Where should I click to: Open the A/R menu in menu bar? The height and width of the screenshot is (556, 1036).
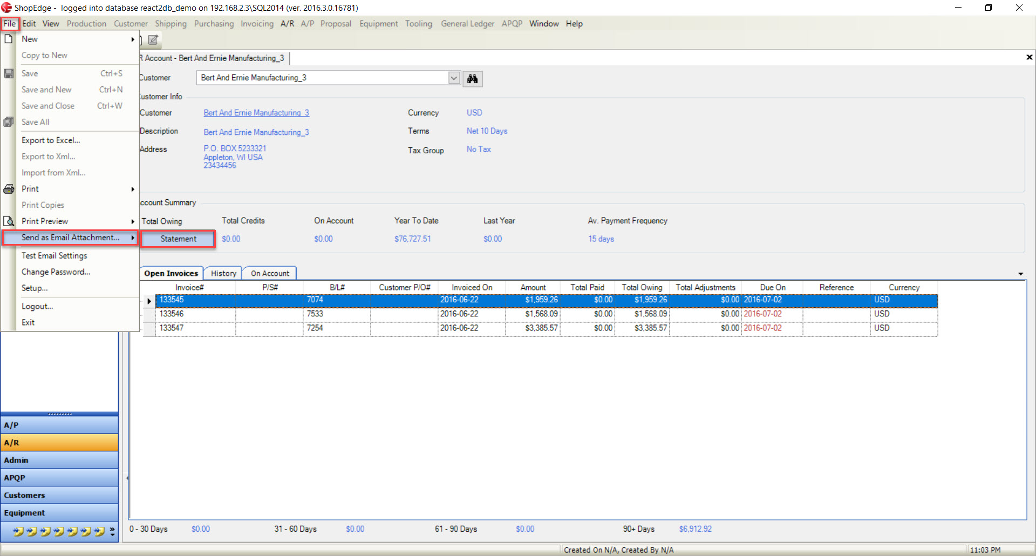288,24
